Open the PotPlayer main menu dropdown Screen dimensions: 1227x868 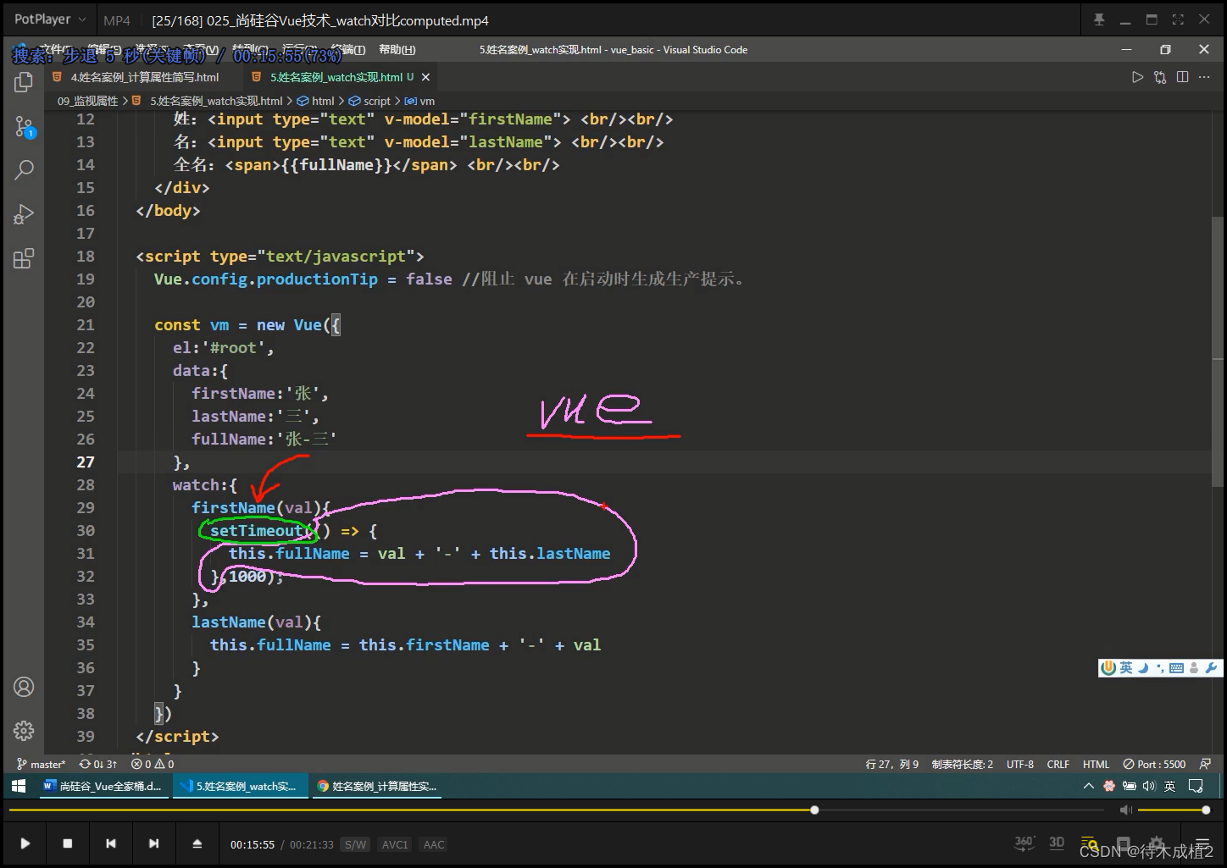pyautogui.click(x=50, y=19)
